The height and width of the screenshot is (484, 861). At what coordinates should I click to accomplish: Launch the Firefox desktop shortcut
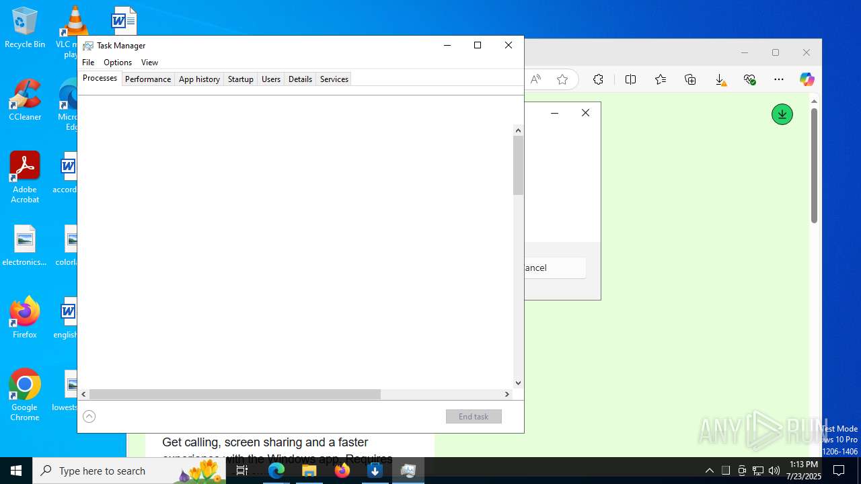pos(25,317)
